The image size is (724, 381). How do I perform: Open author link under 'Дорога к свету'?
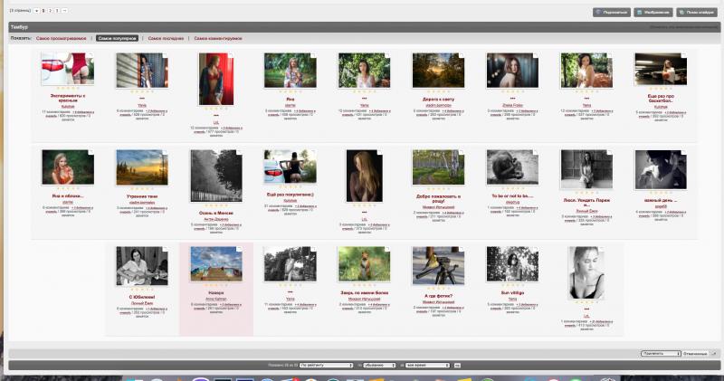(438, 105)
